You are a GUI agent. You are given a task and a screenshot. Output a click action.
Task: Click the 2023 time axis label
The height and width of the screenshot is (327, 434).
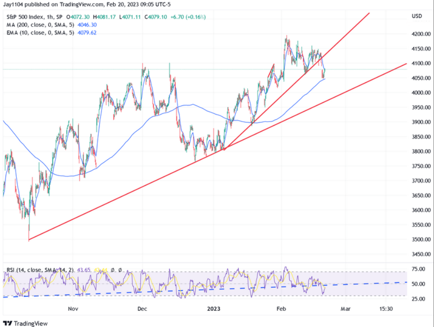coord(214,309)
